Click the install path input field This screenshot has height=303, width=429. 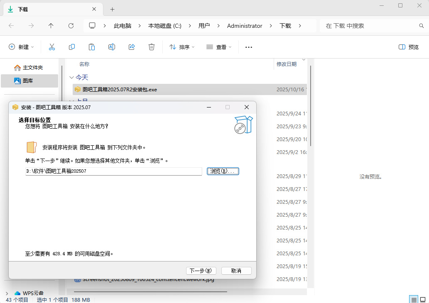click(x=113, y=171)
